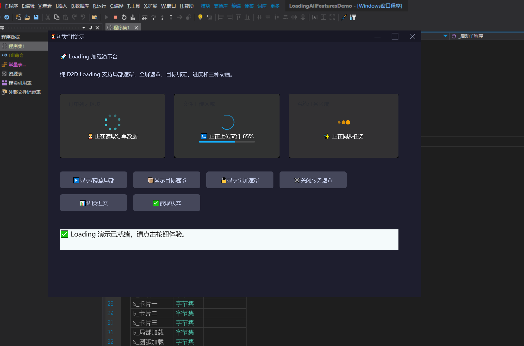Click the 切换进度 button
Screen dimensions: 524x346
coord(94,203)
